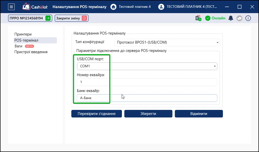Click the arrow of the COM1 dropdown
The width and height of the screenshot is (259, 152).
coord(215,66)
